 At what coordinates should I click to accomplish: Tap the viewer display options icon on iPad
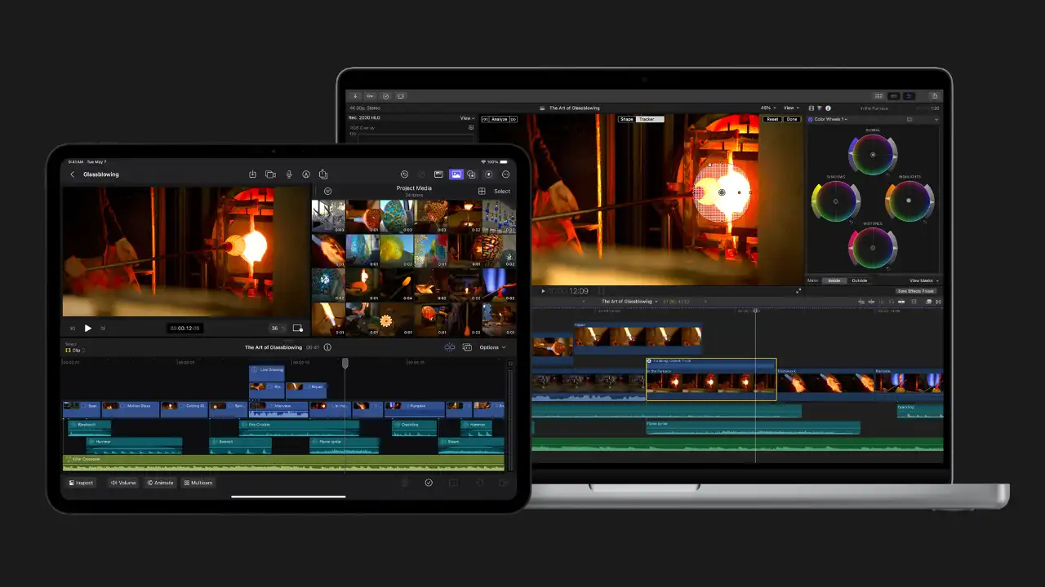298,328
